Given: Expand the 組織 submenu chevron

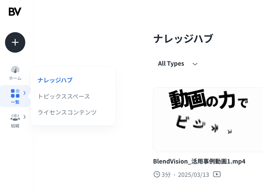Looking at the screenshot, I should tap(25, 117).
